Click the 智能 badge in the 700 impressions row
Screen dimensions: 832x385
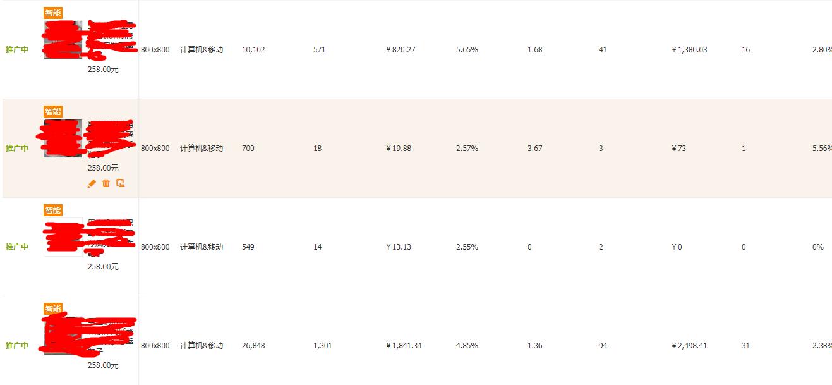coord(53,112)
